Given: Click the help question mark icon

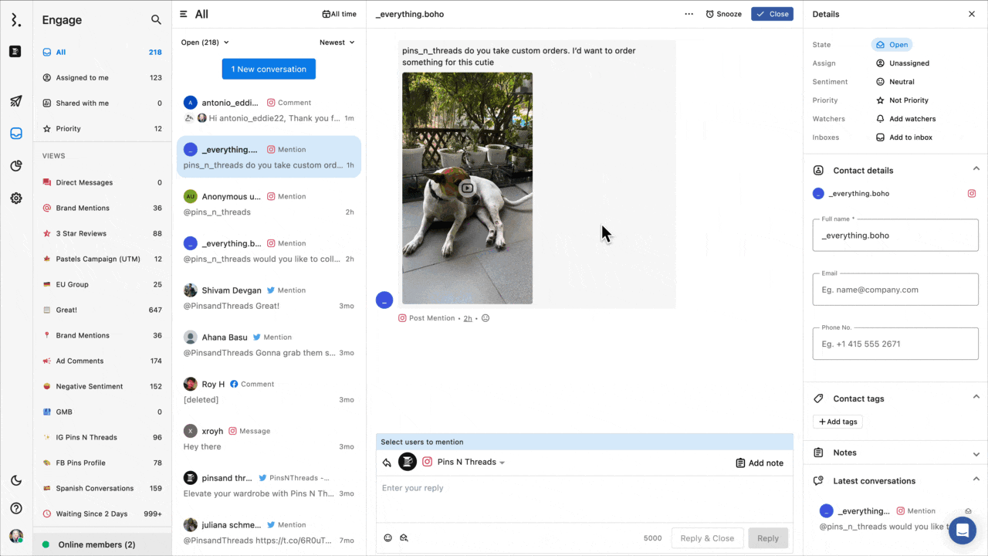Looking at the screenshot, I should [16, 508].
